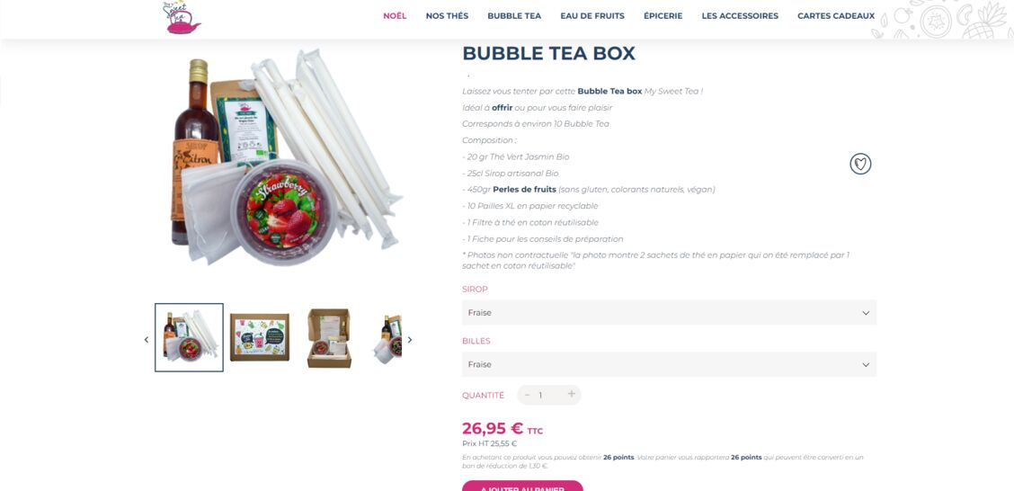
Task: Click the My Sweet Tea logo
Action: click(182, 17)
